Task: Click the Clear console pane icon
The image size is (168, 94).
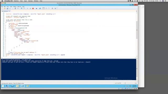Action: coord(18,8)
